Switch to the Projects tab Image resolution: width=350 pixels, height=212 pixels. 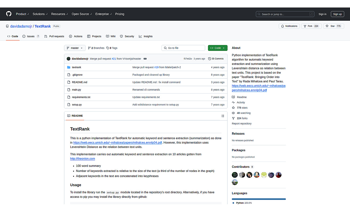pyautogui.click(x=94, y=36)
